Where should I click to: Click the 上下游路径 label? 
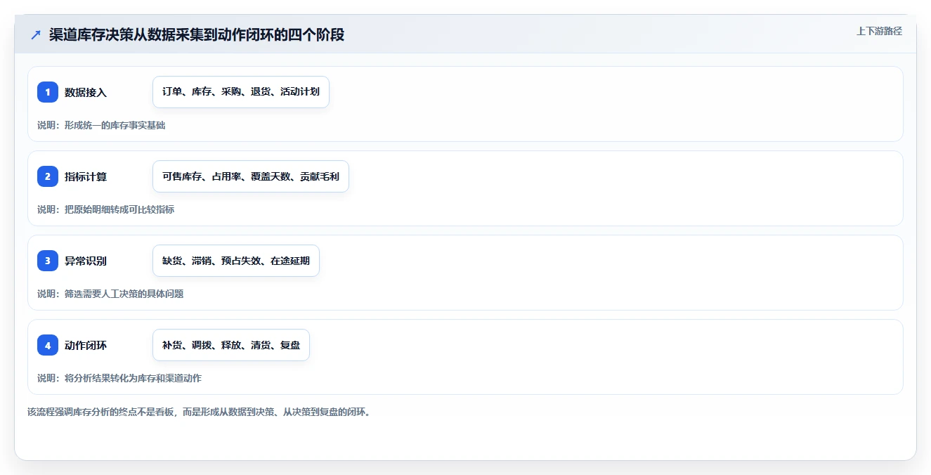click(879, 31)
